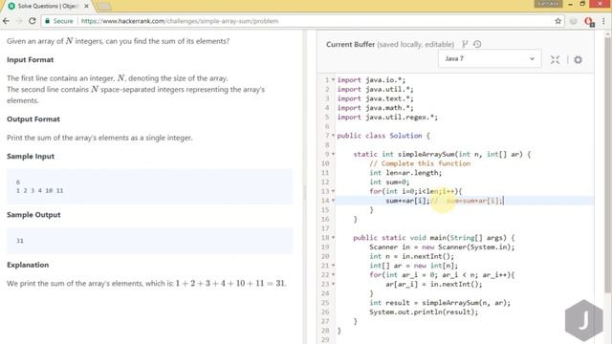Click line number 29 in the gutter

click(x=325, y=340)
